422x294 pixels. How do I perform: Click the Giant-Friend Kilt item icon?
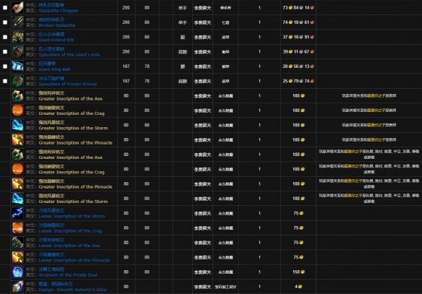click(x=17, y=37)
